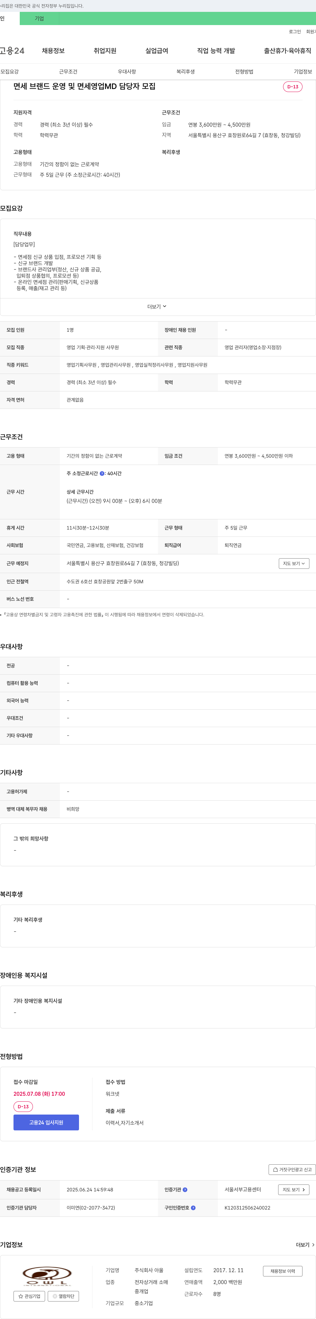The image size is (316, 1319).
Task: Apply with 고용24 입사지원 button
Action: pyautogui.click(x=46, y=1122)
